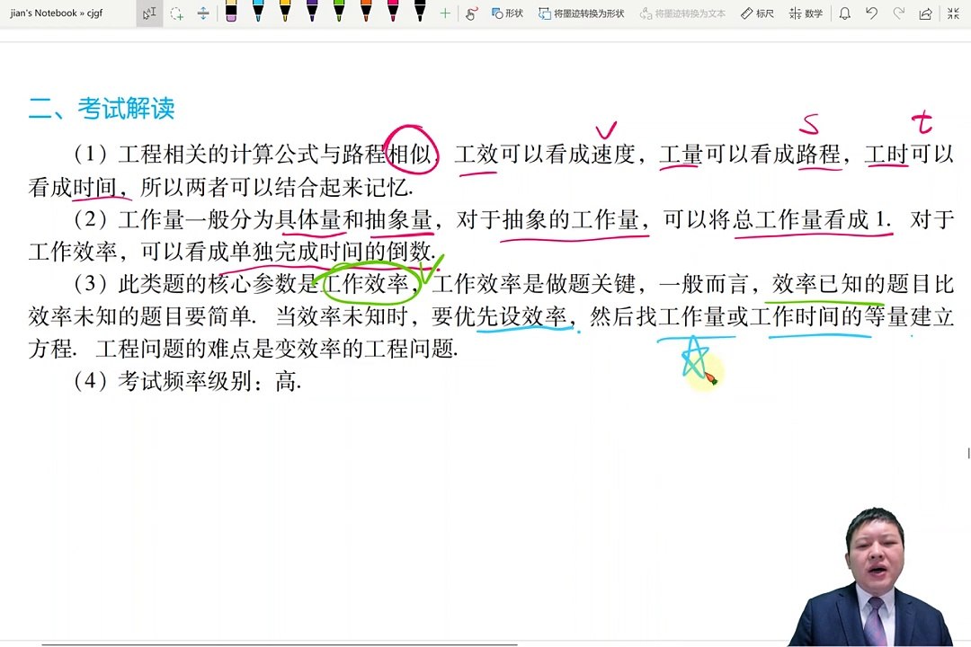Click the text 考试频率级别：高
The image size is (971, 647).
tap(209, 381)
